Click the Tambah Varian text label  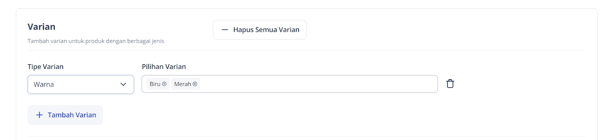72,115
